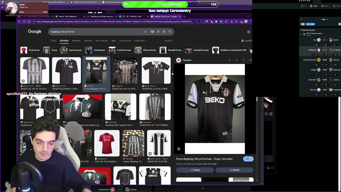341x192 pixels.
Task: Click inside the Google search input field
Action: pyautogui.click(x=96, y=32)
